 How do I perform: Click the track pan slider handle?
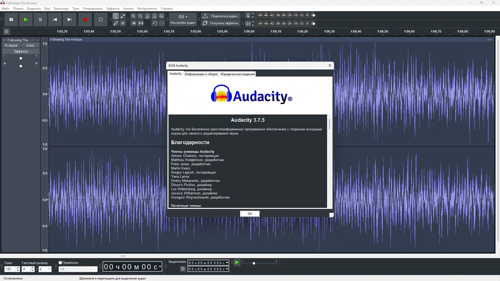click(21, 66)
